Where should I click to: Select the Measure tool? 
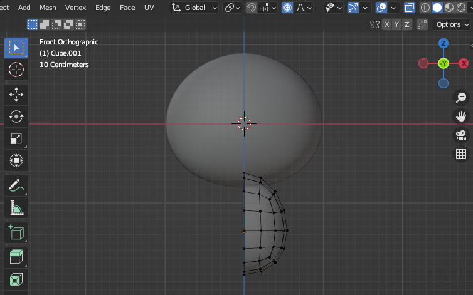pos(16,207)
